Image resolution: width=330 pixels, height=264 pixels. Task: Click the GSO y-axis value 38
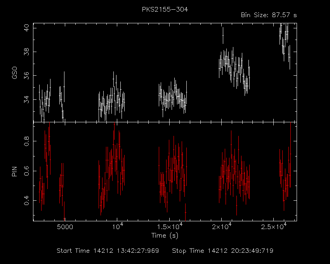tap(26, 52)
